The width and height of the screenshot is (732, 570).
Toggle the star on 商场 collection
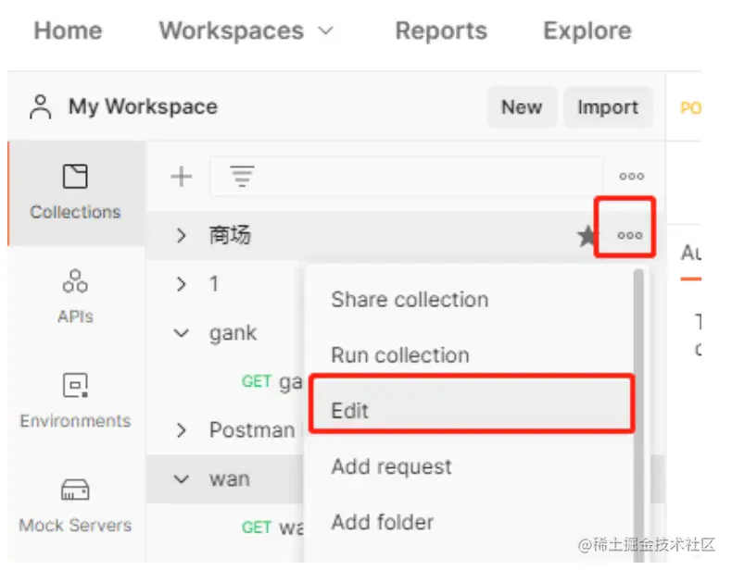click(x=586, y=235)
